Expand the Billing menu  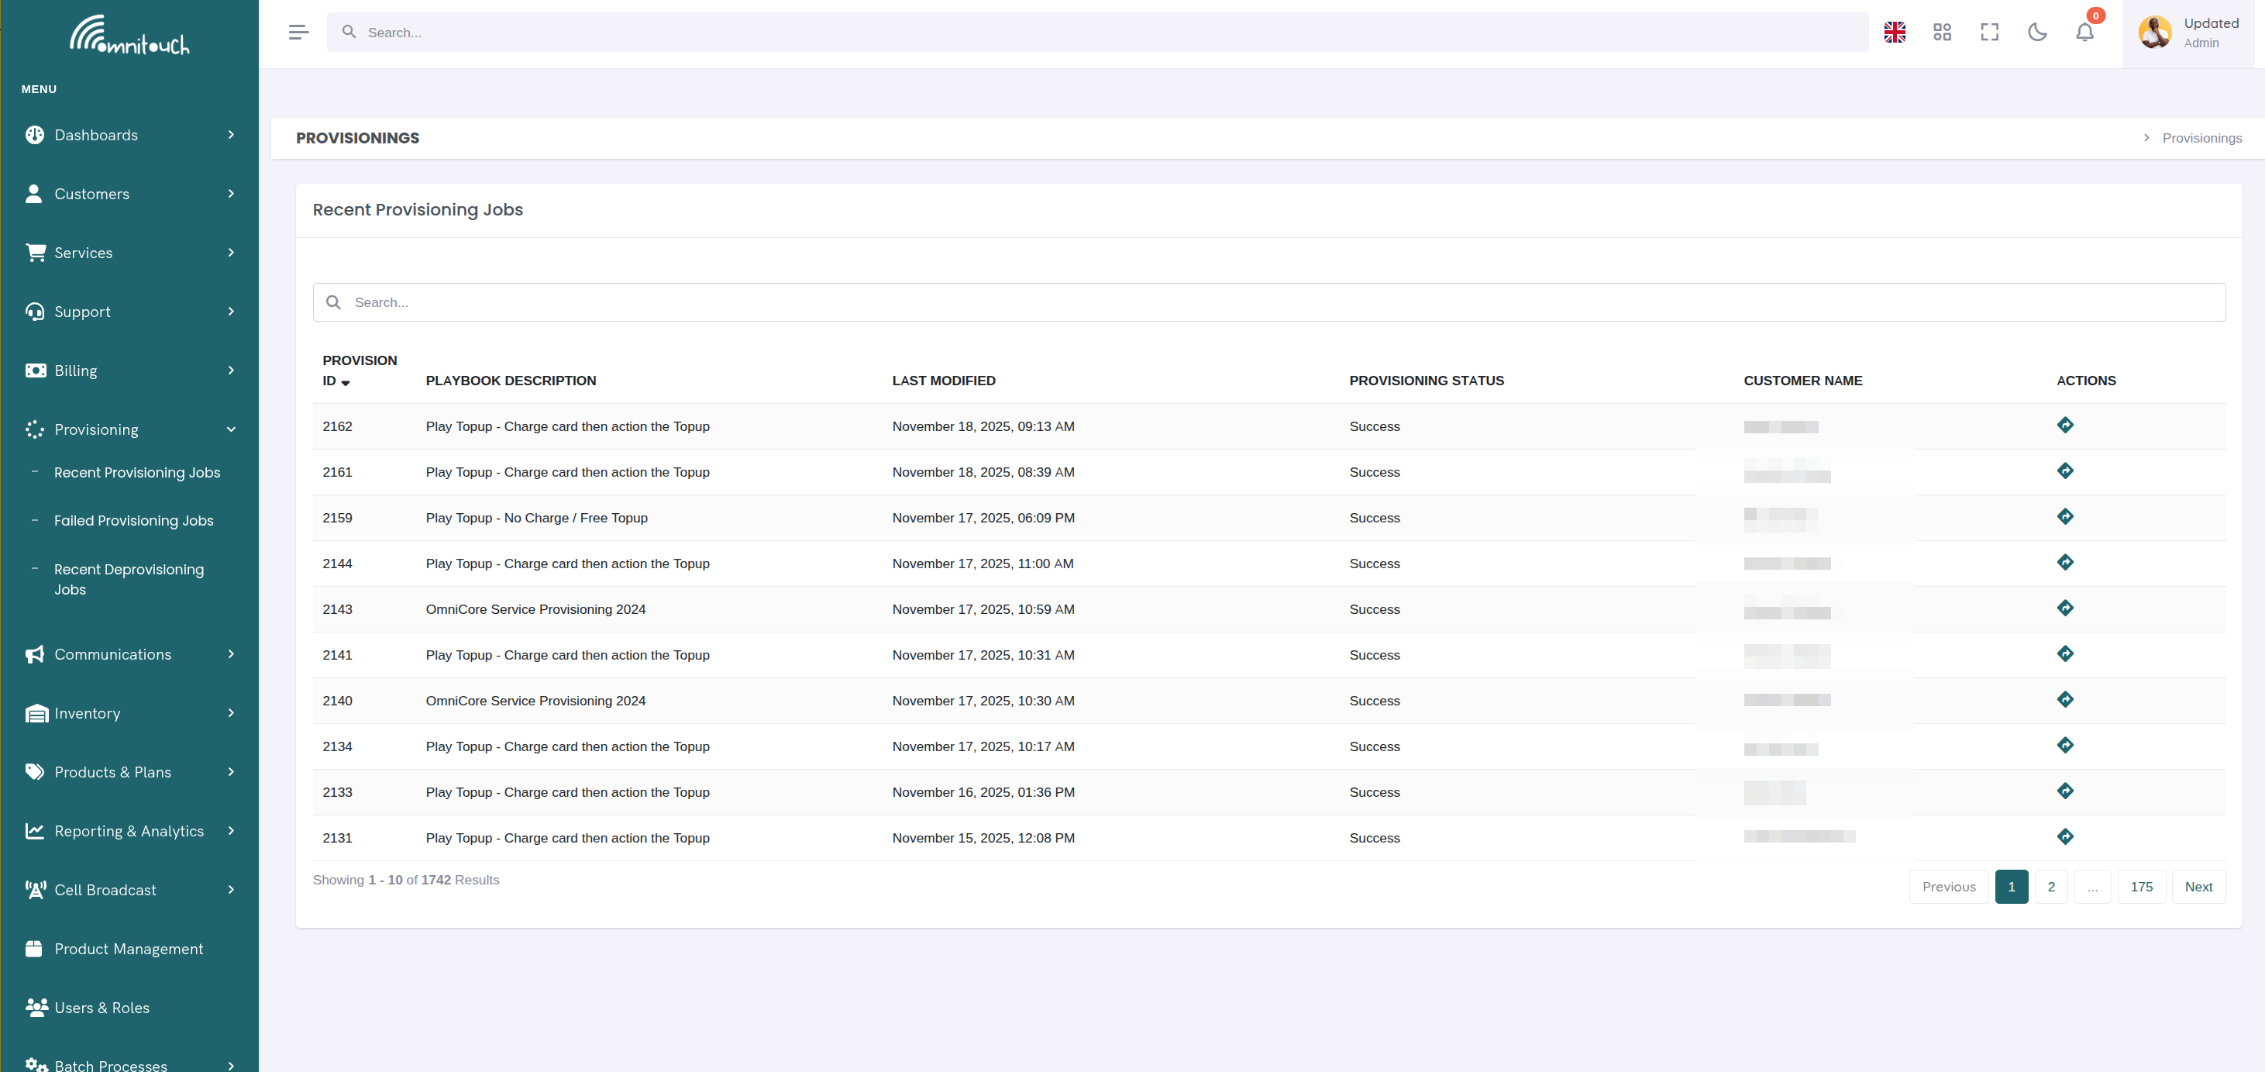(74, 371)
